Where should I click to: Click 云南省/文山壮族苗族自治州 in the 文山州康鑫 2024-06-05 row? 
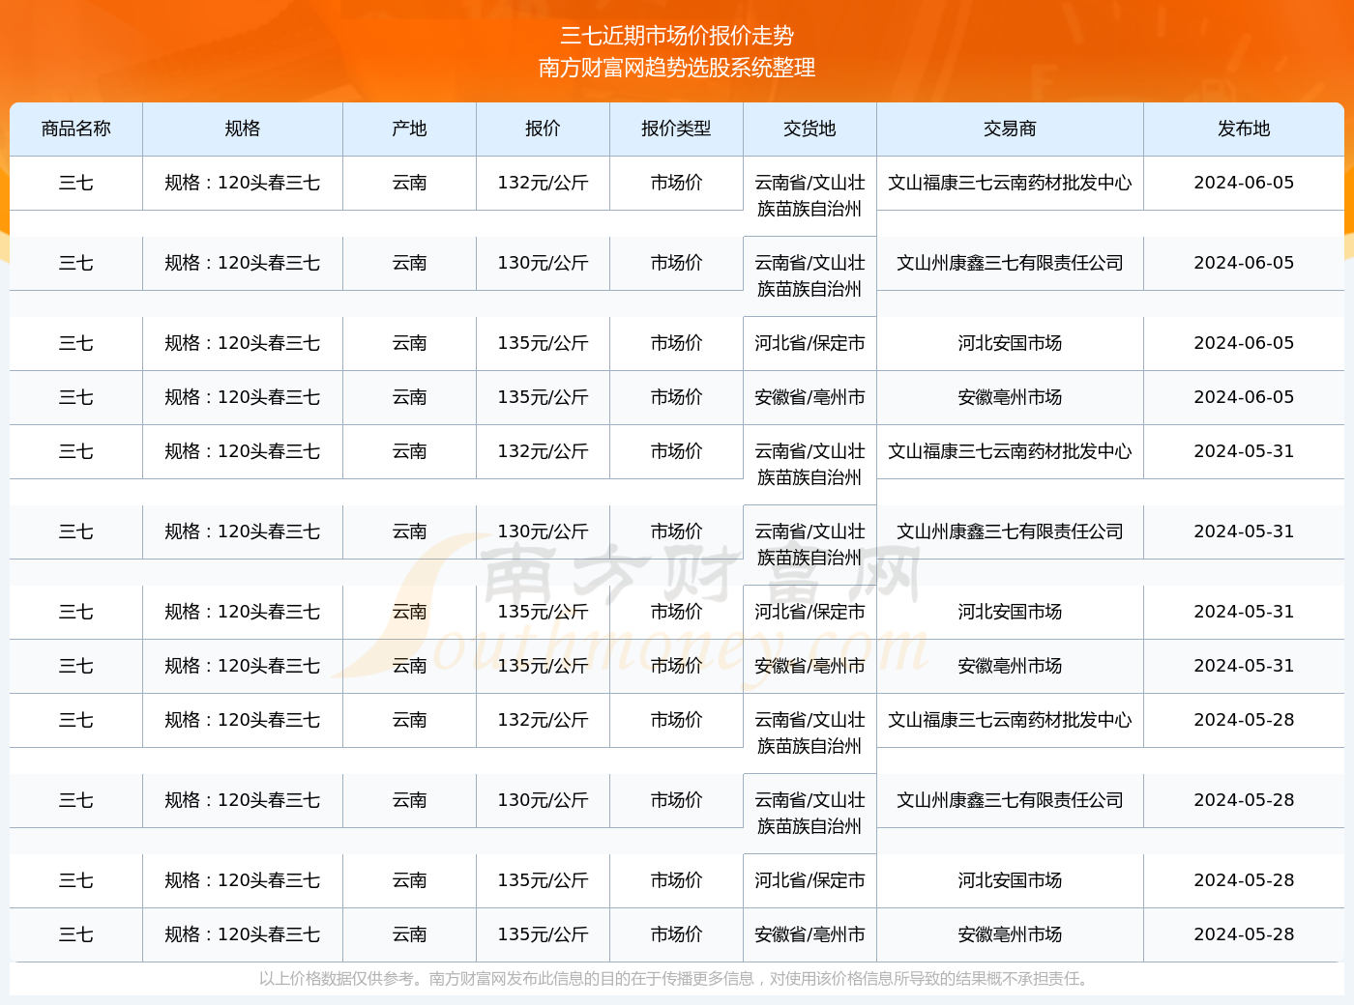810,275
